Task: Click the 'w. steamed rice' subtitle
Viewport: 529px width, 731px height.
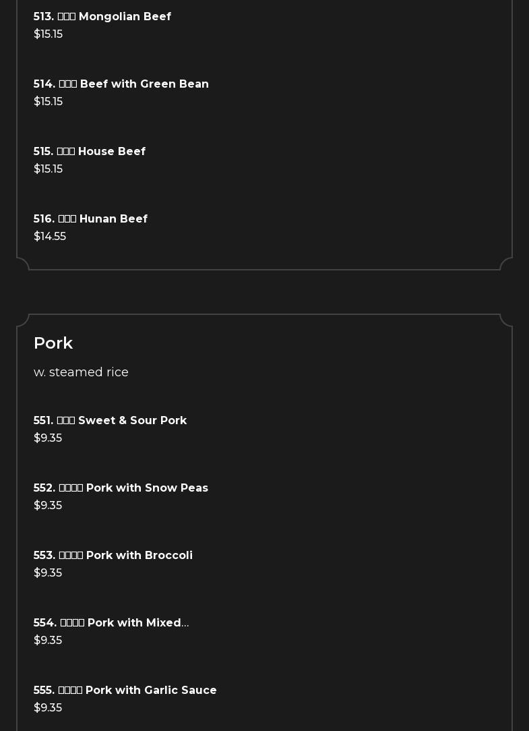Action: (81, 372)
